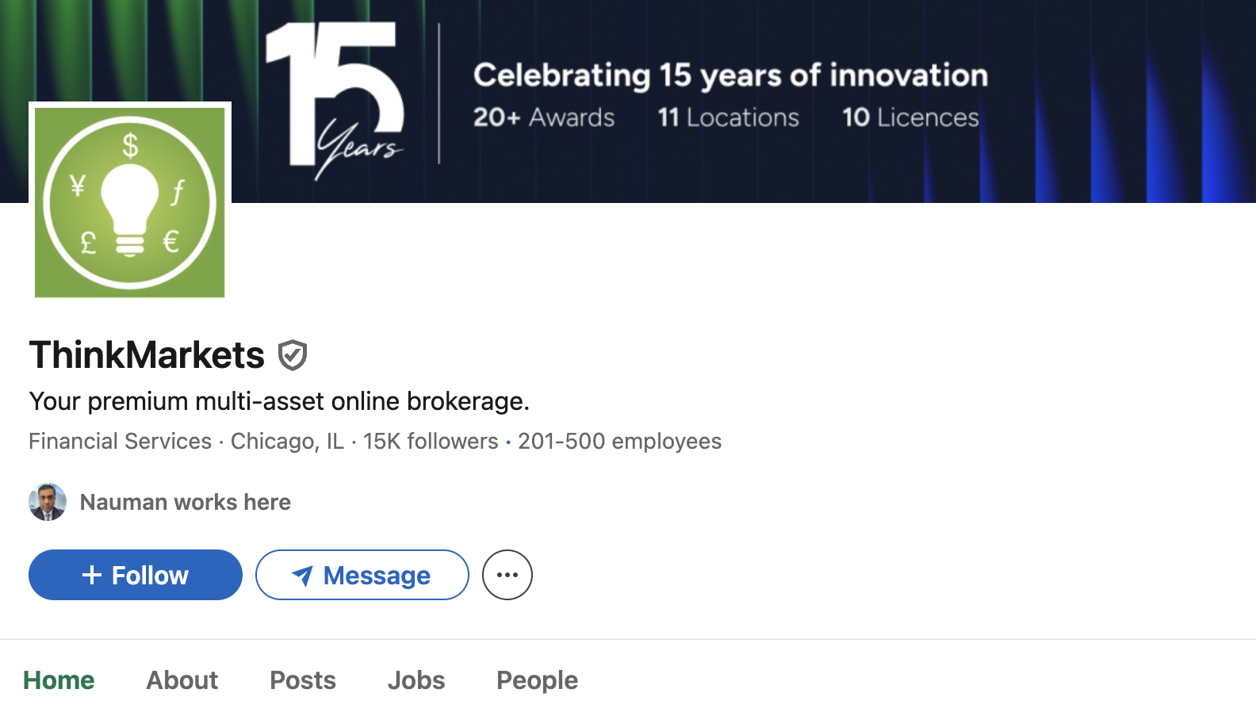Open the 201-500 employees link
Viewport: 1256px width, 712px height.
click(619, 441)
